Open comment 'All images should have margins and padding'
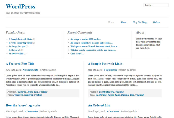The height and width of the screenshot is (118, 174). (x=92, y=43)
